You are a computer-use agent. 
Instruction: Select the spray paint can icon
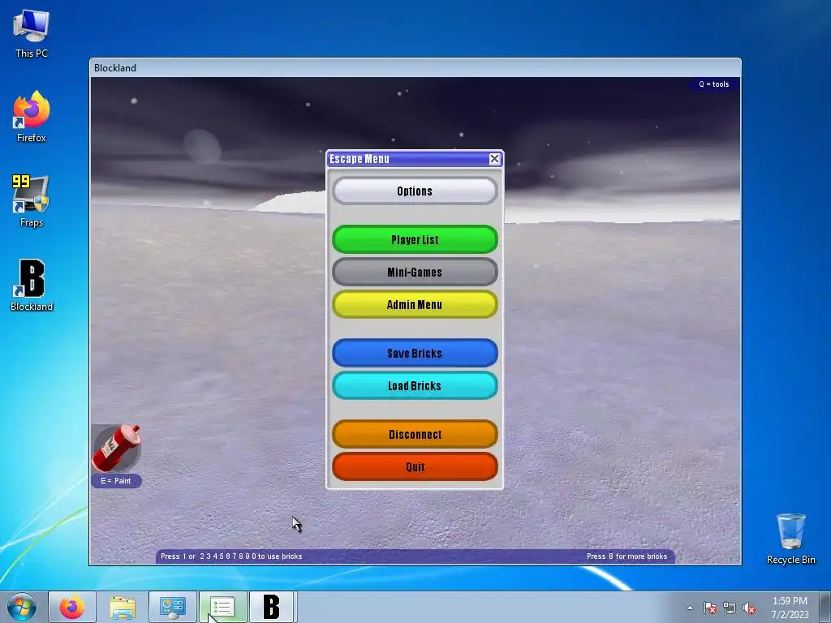[116, 448]
